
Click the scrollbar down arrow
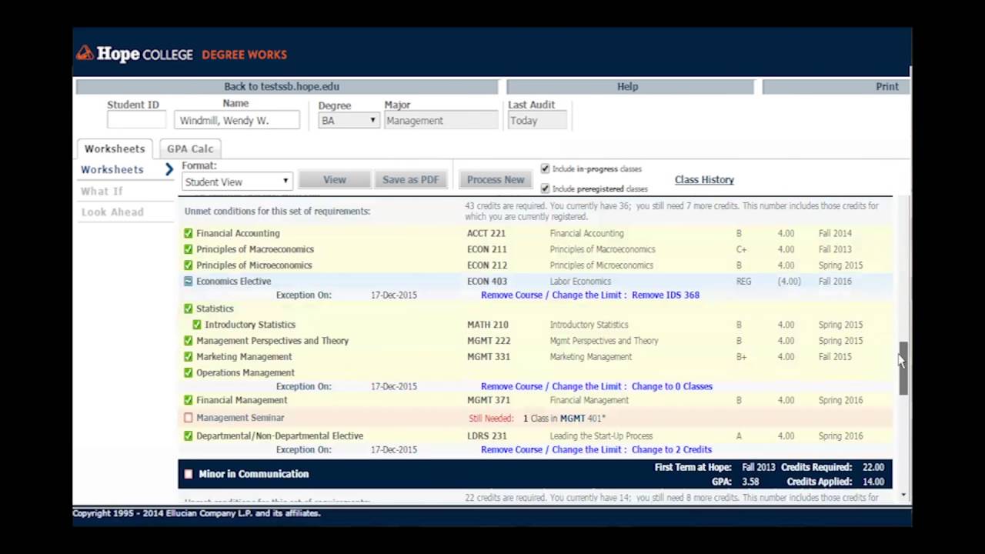coord(903,496)
